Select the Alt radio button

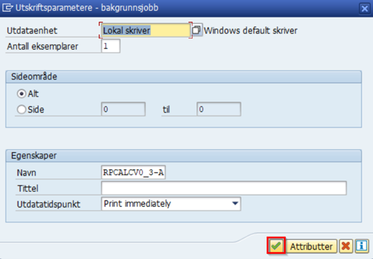(x=21, y=94)
